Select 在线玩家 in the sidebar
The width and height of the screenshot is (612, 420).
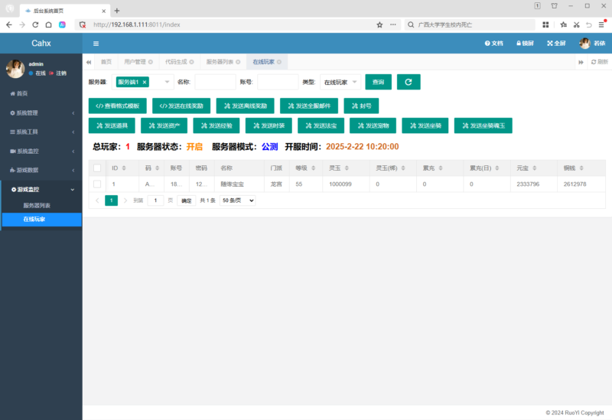pos(41,220)
